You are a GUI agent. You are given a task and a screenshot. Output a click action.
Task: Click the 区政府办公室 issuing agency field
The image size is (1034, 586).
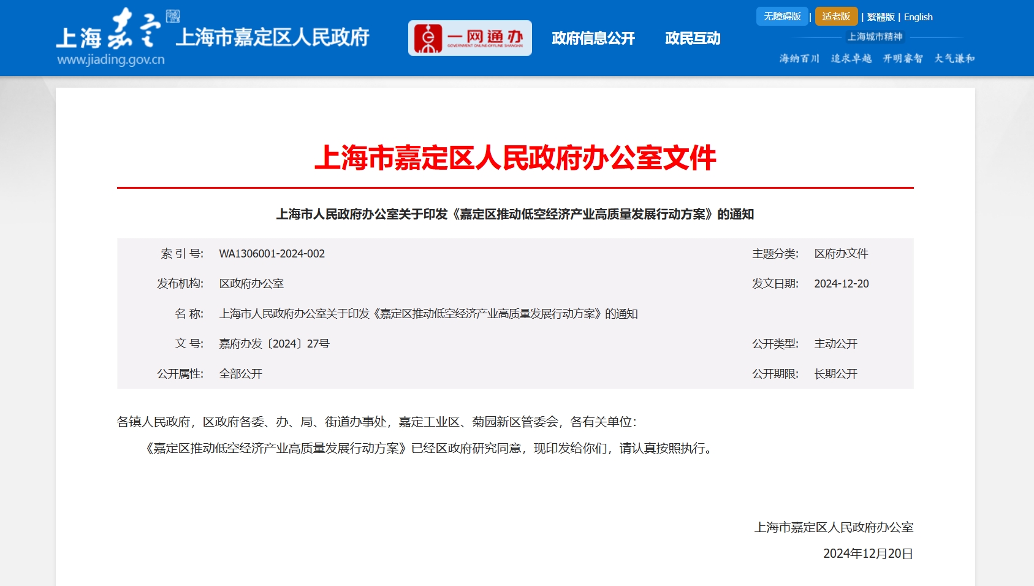tap(254, 284)
